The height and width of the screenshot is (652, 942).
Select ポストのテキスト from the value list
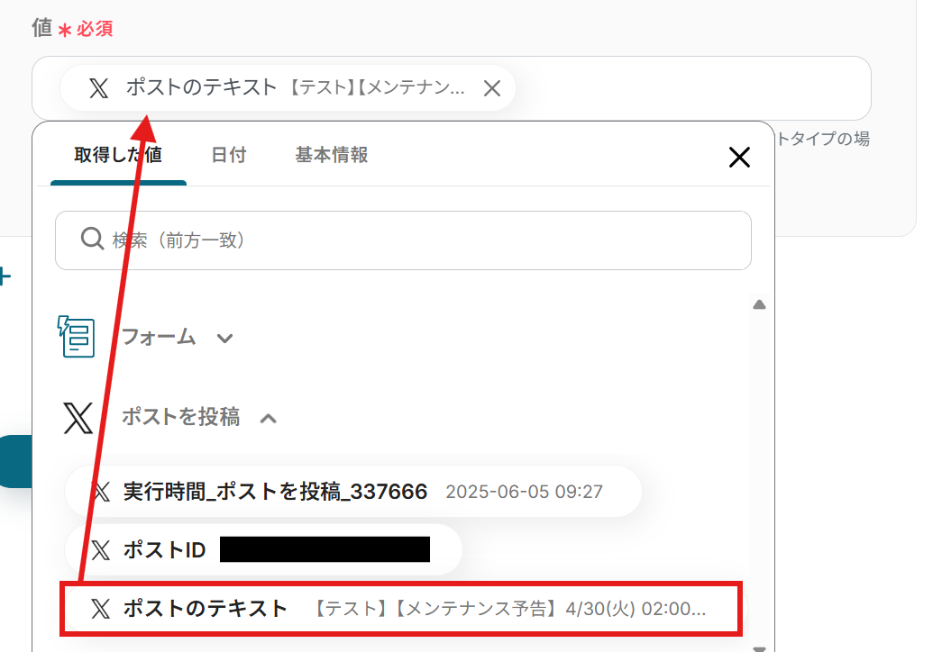pyautogui.click(x=401, y=609)
